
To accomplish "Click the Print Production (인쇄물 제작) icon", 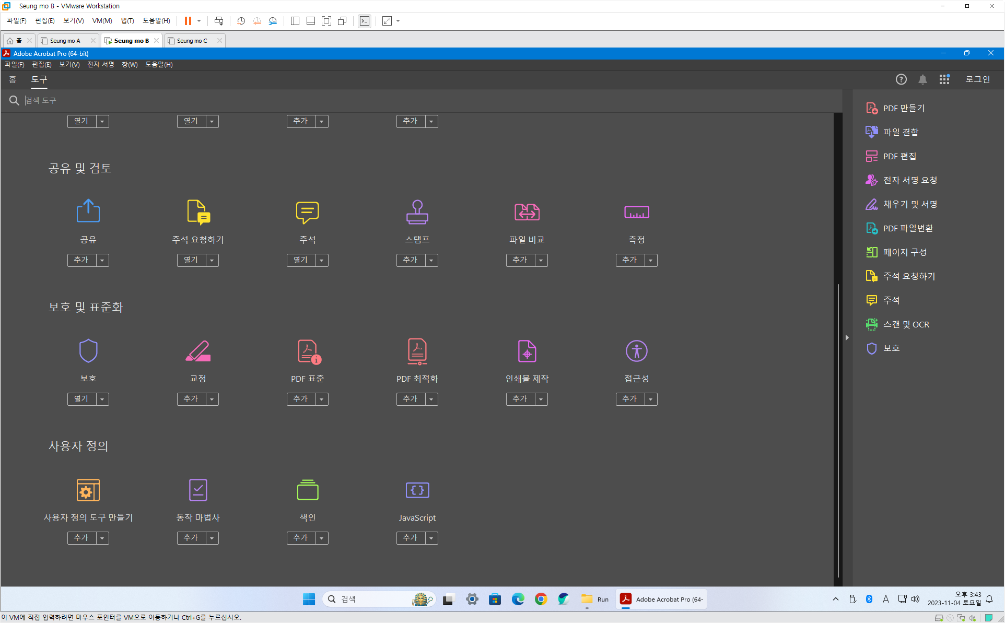I will pos(527,351).
